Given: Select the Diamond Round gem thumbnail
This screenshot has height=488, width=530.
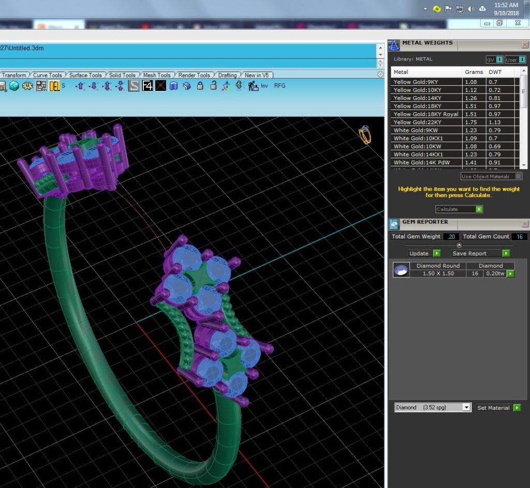Looking at the screenshot, I should click(401, 270).
